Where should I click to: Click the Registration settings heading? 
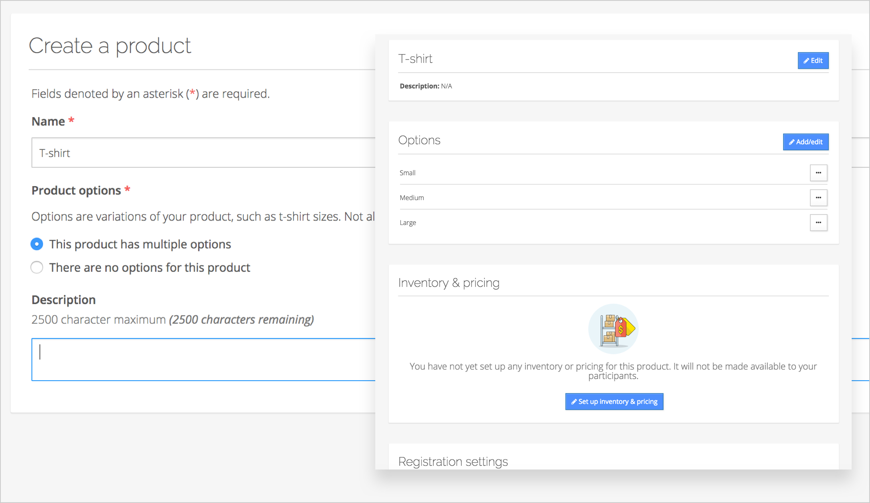(453, 461)
